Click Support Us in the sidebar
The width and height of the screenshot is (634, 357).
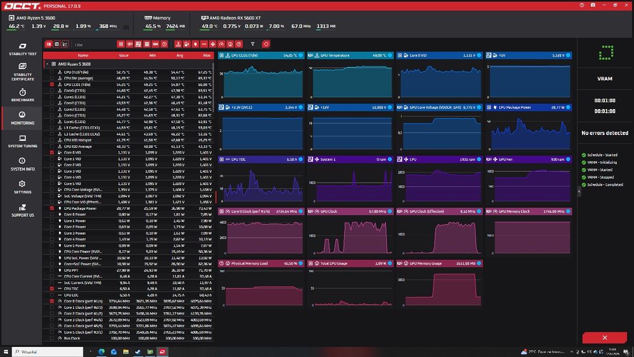[x=23, y=211]
